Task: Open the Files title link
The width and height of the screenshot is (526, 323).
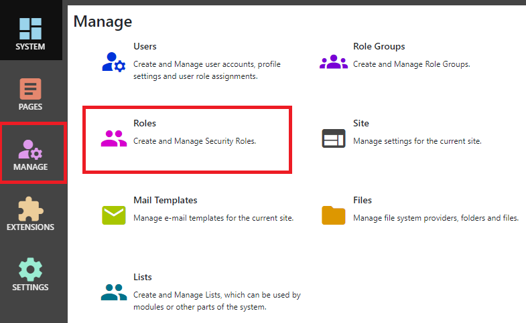Action: click(362, 200)
